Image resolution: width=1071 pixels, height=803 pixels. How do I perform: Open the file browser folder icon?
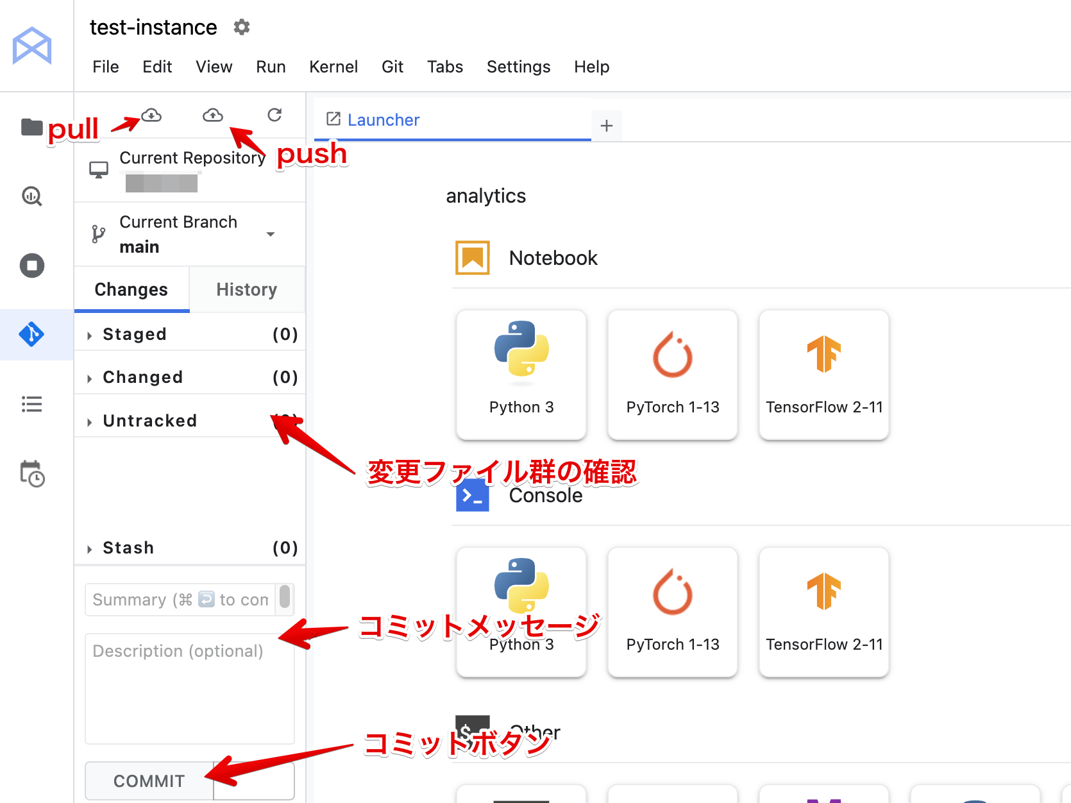coord(31,127)
